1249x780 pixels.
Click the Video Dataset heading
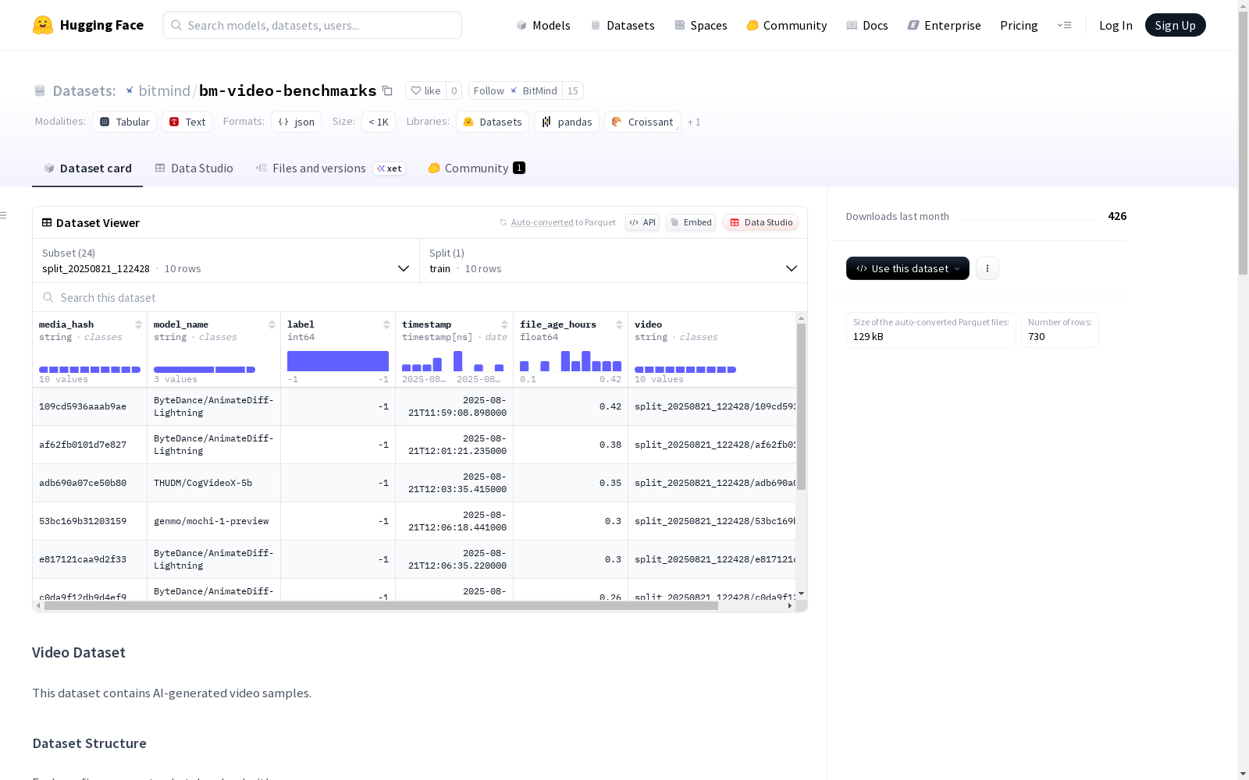[x=79, y=652]
